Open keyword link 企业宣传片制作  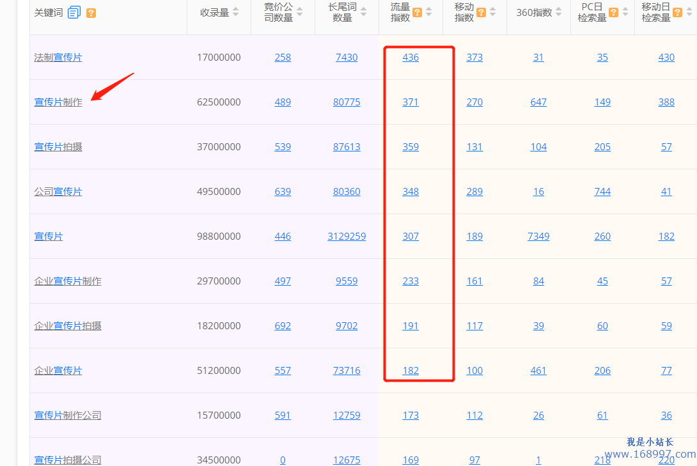coord(68,281)
